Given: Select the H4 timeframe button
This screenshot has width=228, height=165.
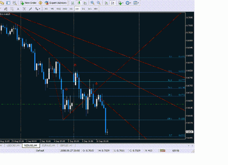Looking at the screenshot, I should click(77, 9).
